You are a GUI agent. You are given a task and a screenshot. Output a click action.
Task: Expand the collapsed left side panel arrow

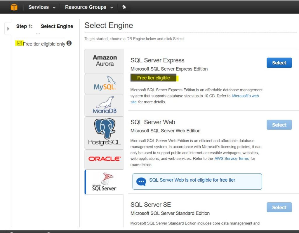coord(8,29)
